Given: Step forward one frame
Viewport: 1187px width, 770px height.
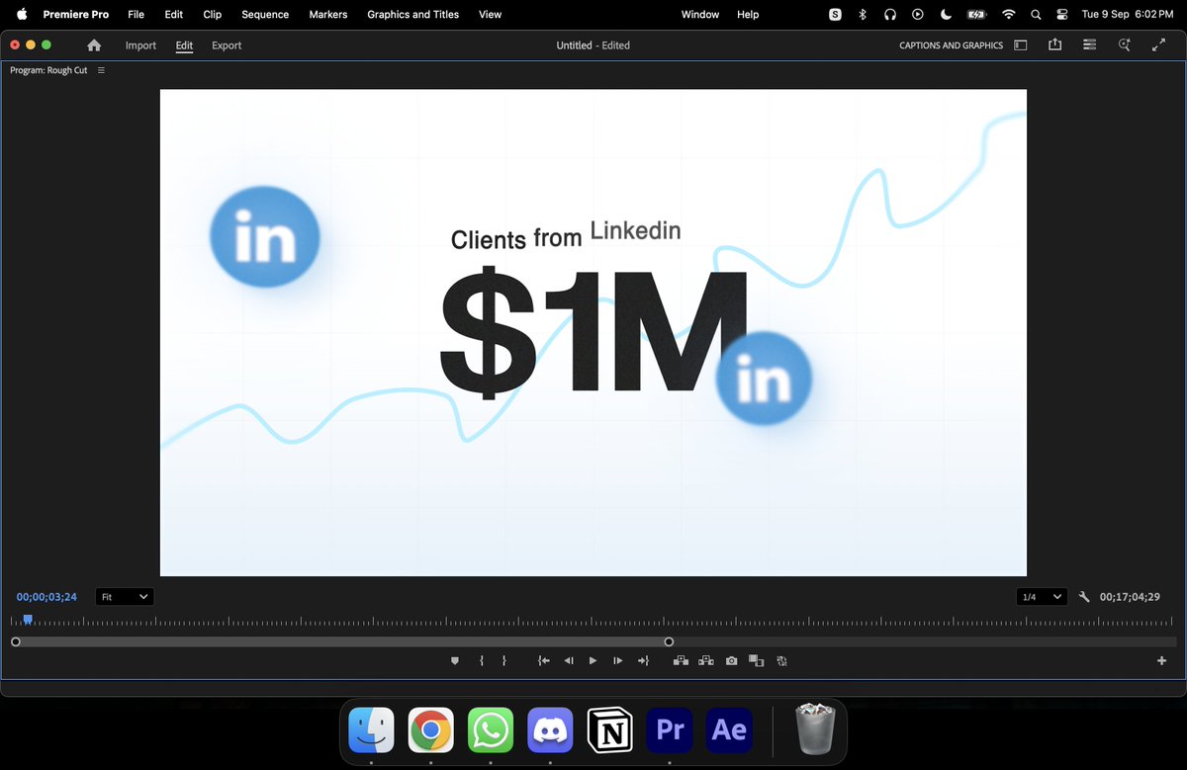Looking at the screenshot, I should [x=617, y=660].
